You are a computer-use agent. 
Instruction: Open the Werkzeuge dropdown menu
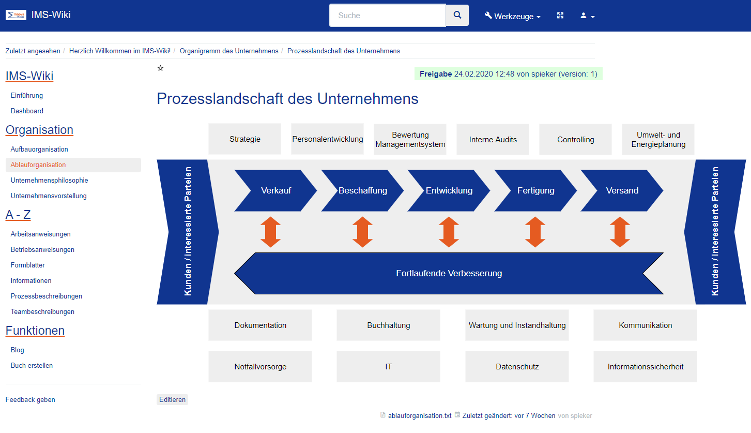point(513,16)
